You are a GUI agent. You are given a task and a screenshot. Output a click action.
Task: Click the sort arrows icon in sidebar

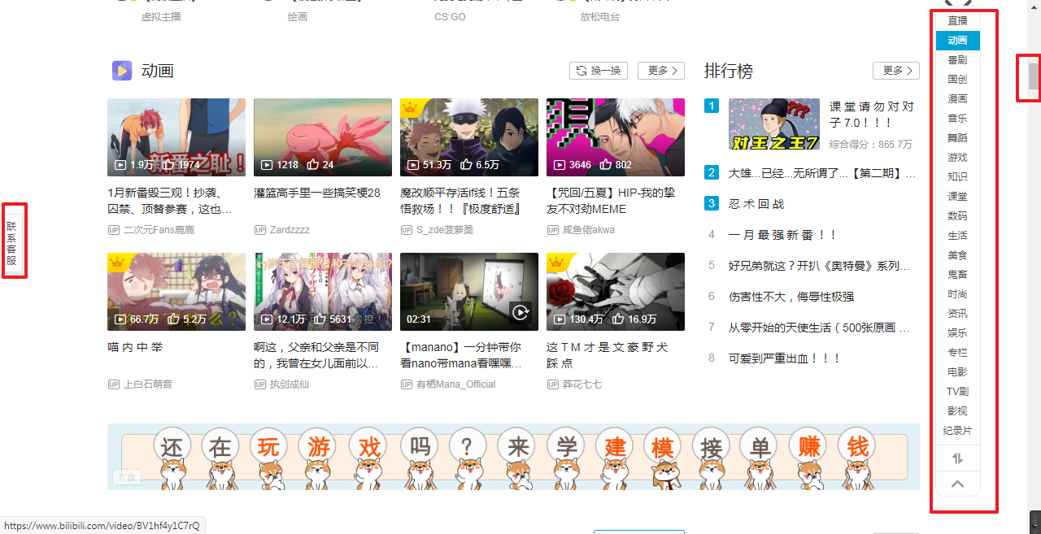[x=957, y=458]
